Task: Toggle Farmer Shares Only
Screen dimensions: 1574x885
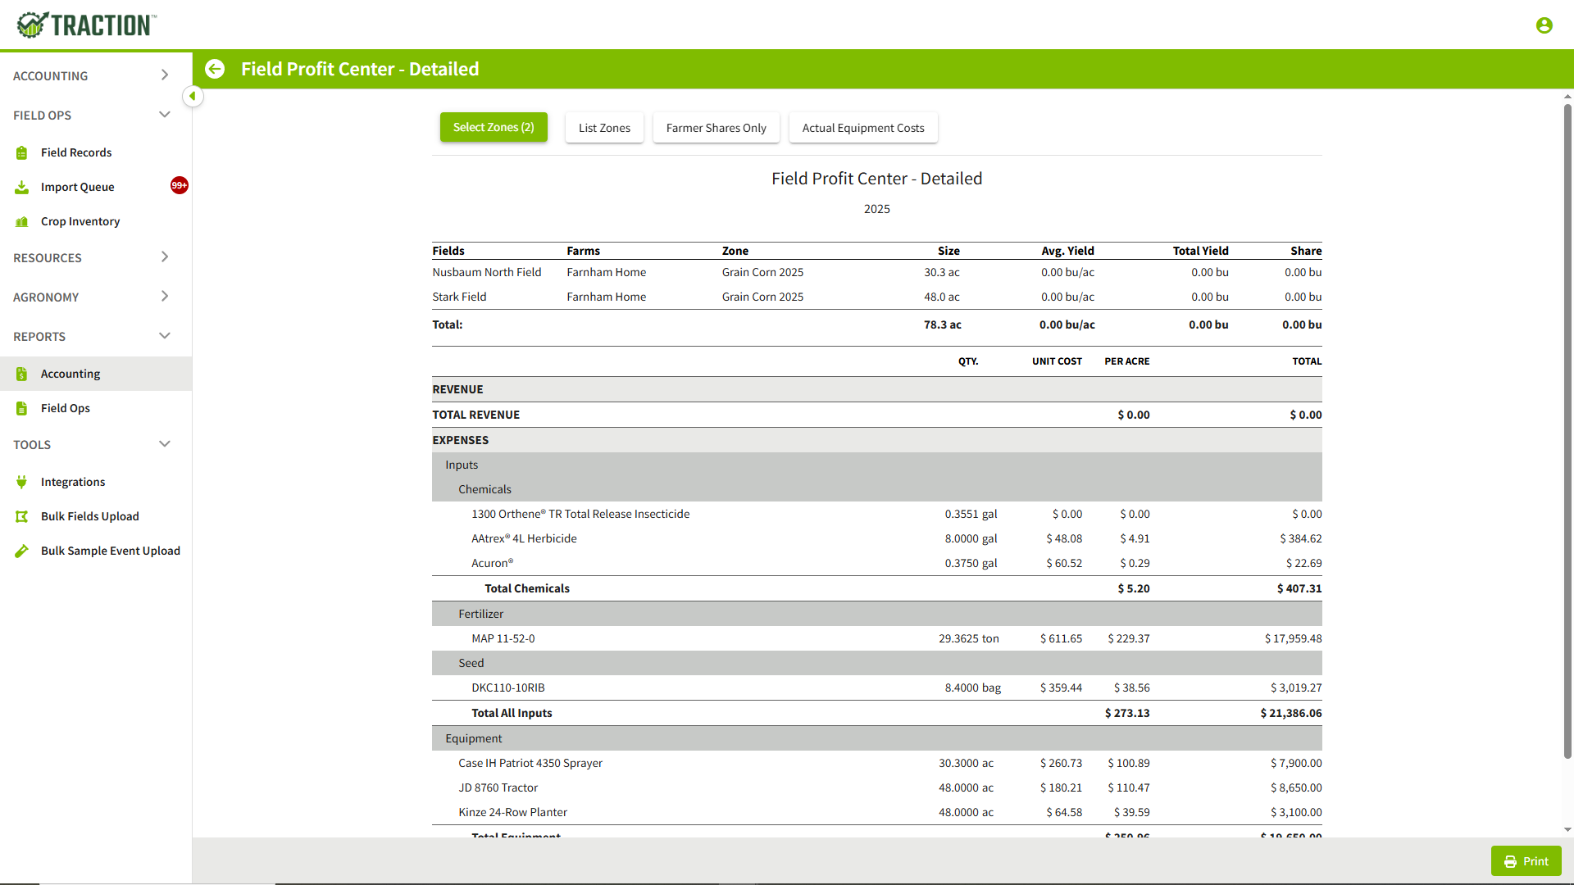Action: click(716, 128)
